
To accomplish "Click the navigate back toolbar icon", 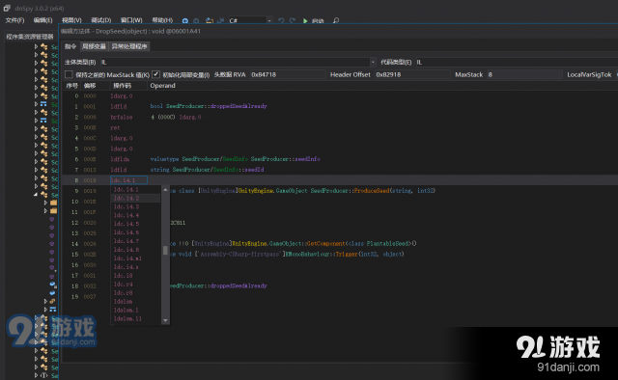I will click(185, 21).
